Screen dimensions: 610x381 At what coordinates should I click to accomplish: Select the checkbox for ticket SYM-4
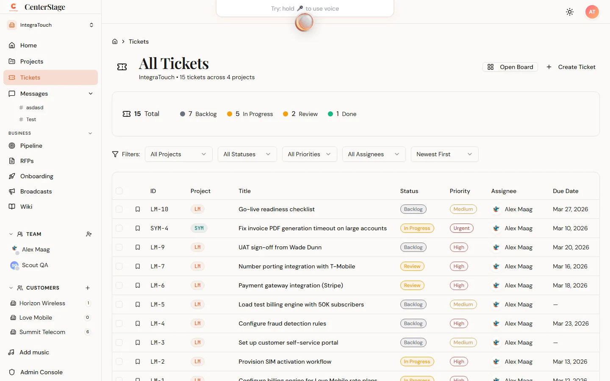click(119, 228)
